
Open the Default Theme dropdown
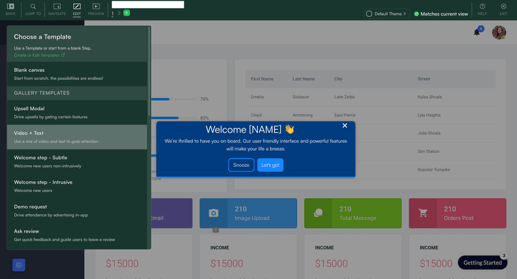(x=386, y=14)
